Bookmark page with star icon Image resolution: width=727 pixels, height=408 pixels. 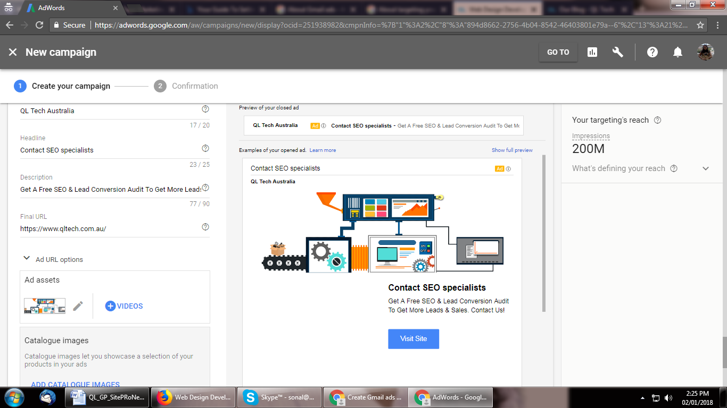click(x=701, y=25)
